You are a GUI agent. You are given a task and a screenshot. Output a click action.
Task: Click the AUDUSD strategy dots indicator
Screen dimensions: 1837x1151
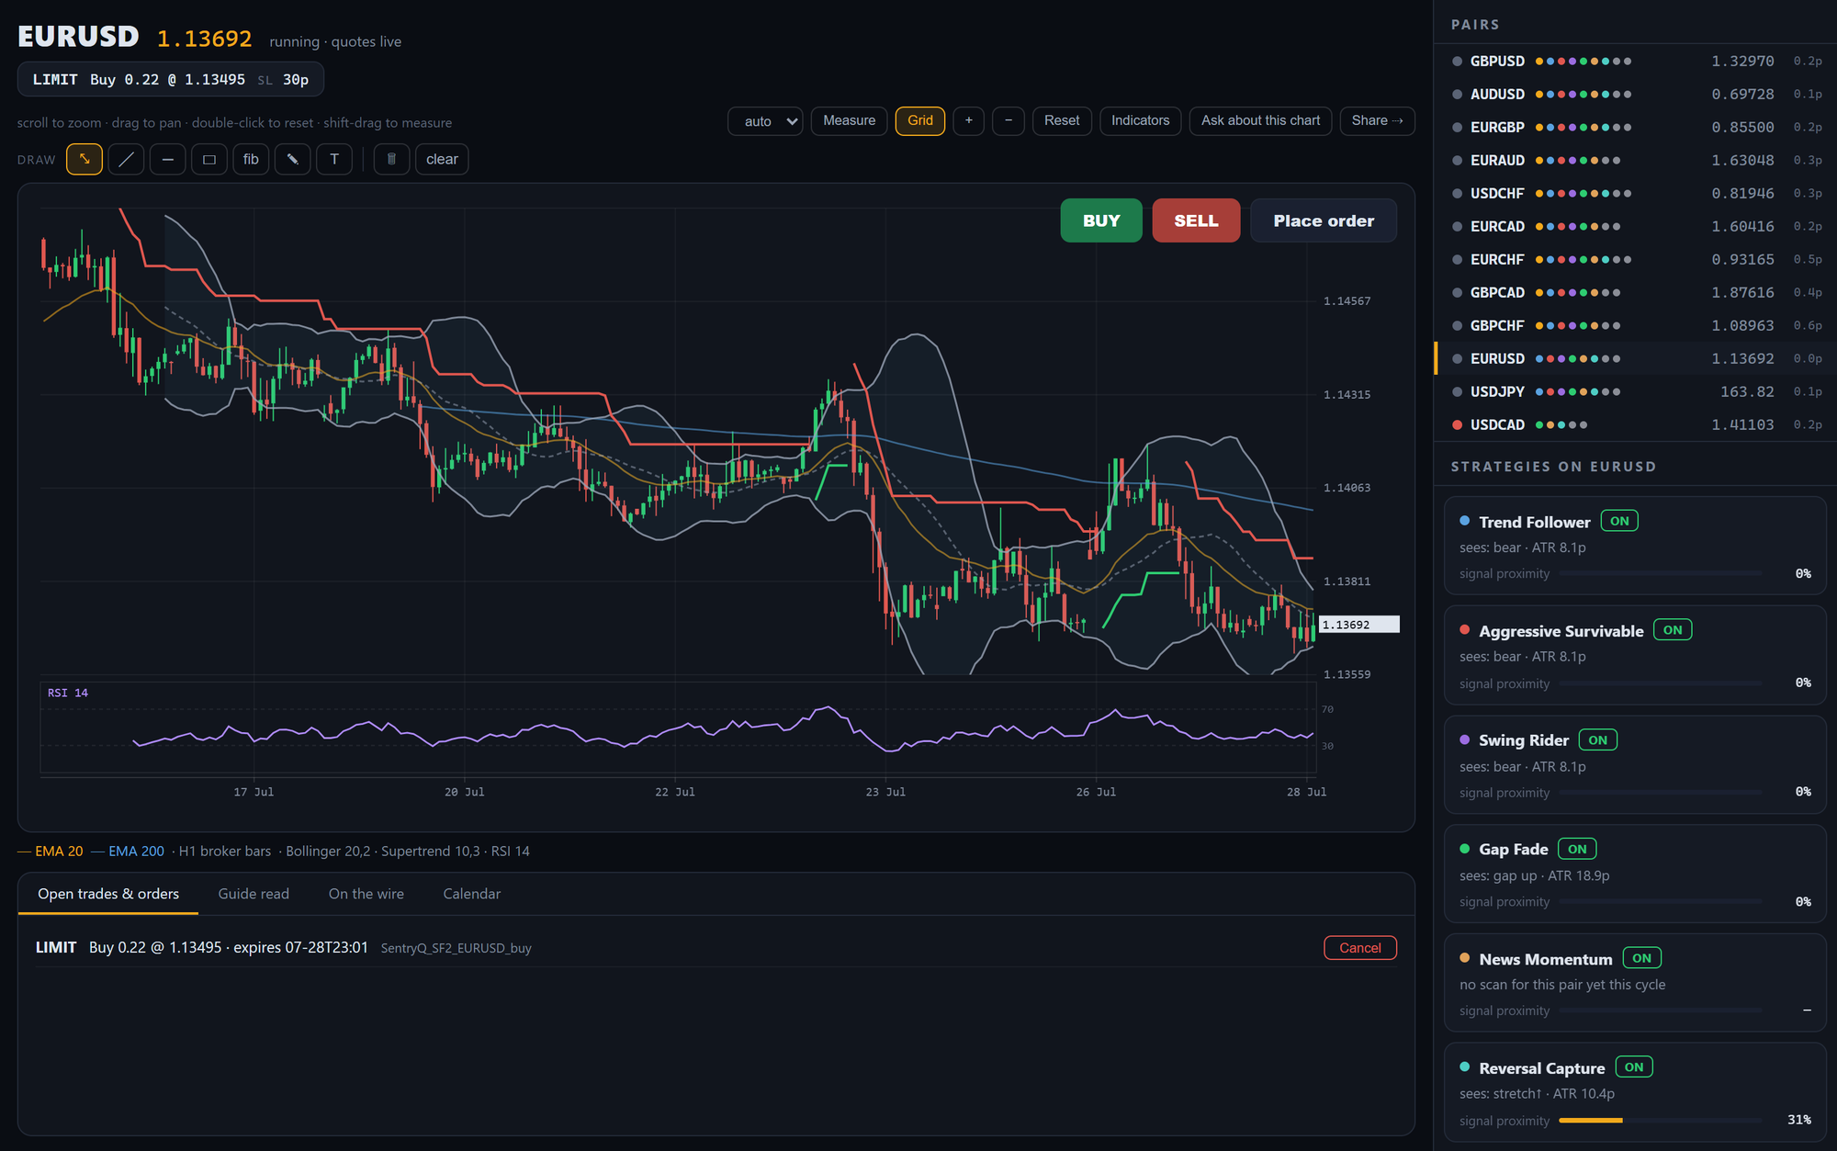pos(1583,95)
